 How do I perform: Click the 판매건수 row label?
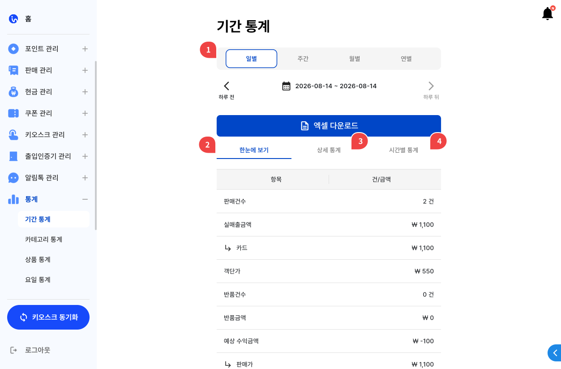point(235,202)
